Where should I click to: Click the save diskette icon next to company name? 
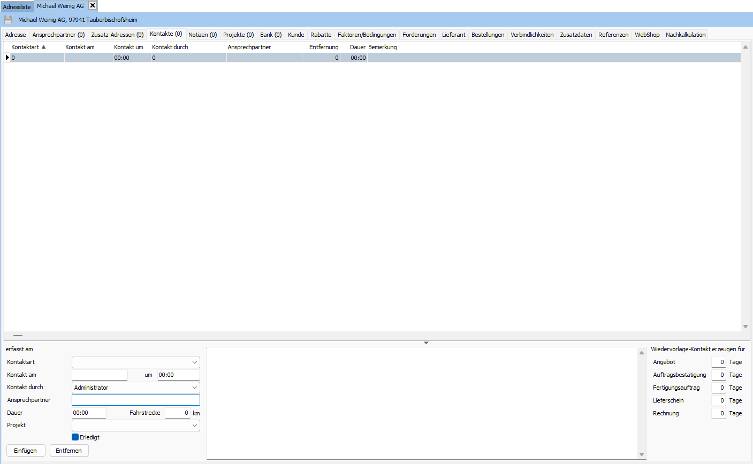[8, 19]
